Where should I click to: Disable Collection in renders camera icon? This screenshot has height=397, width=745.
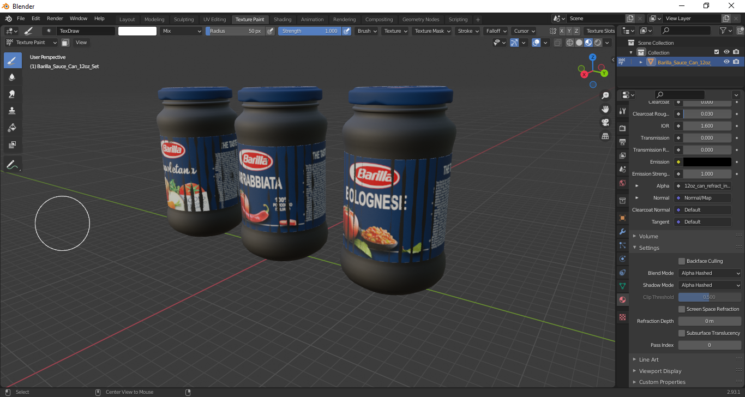click(736, 52)
